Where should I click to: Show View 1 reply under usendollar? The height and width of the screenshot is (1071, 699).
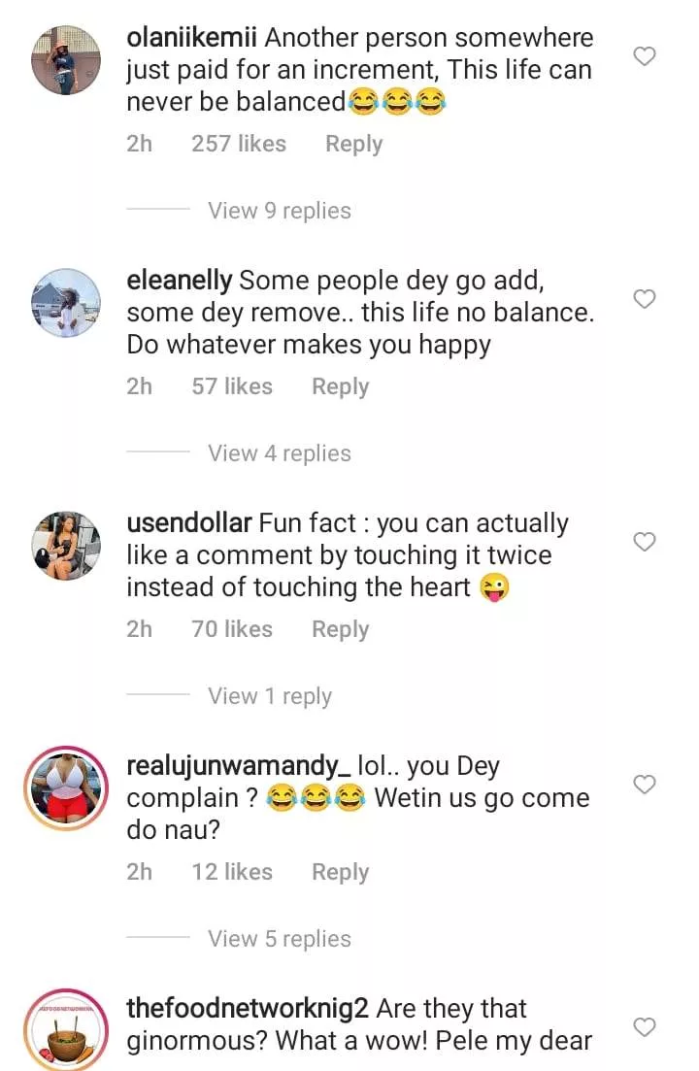coord(270,696)
